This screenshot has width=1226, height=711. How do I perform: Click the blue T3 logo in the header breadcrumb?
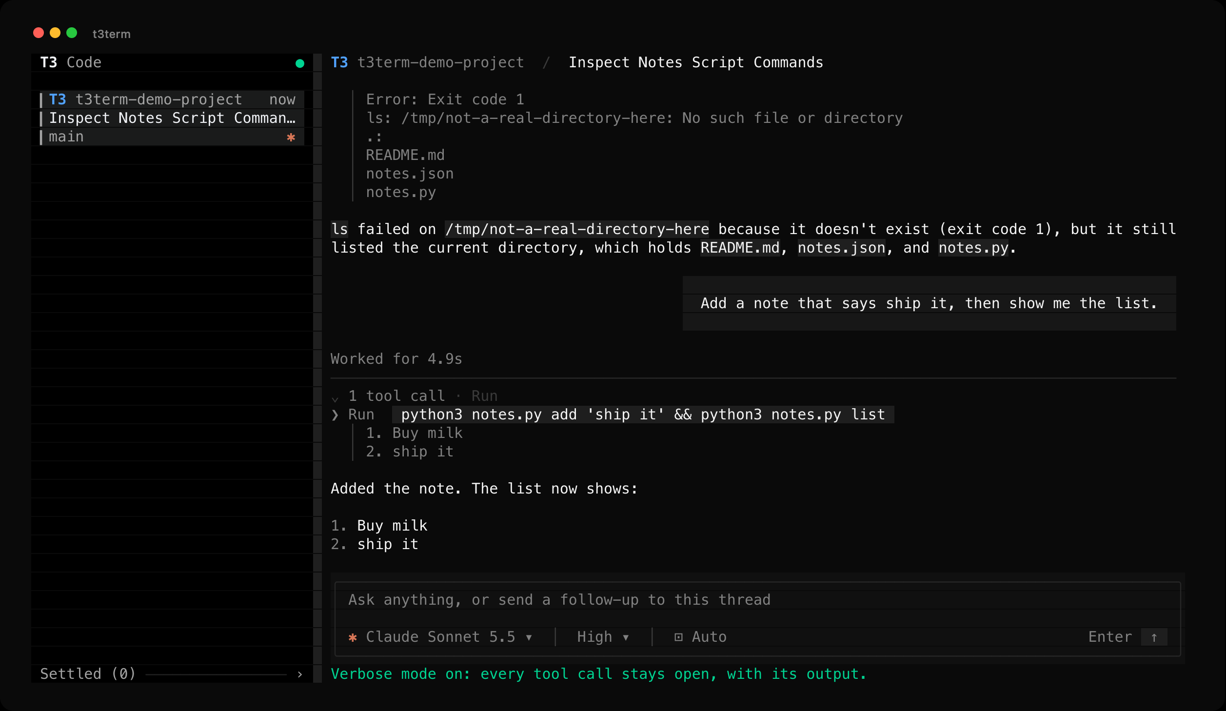pyautogui.click(x=339, y=62)
